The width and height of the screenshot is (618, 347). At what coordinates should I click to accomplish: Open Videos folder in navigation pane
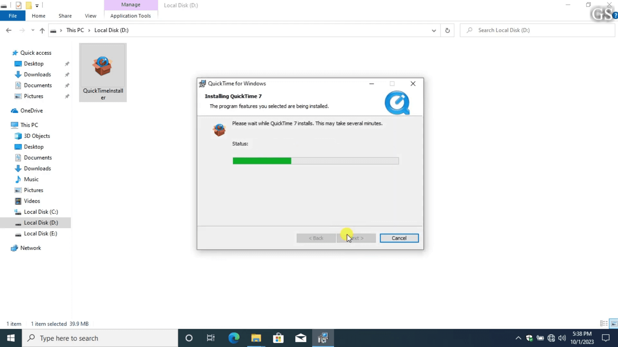32,201
